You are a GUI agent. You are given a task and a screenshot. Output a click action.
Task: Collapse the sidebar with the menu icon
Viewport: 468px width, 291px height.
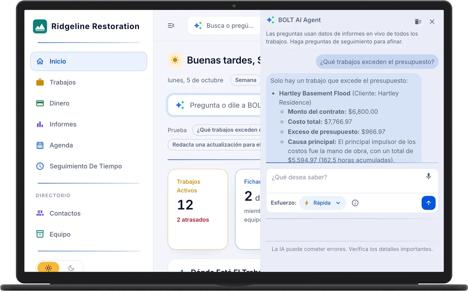point(171,25)
